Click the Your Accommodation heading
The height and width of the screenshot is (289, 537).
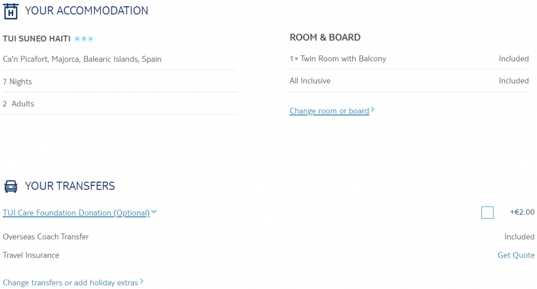[87, 10]
